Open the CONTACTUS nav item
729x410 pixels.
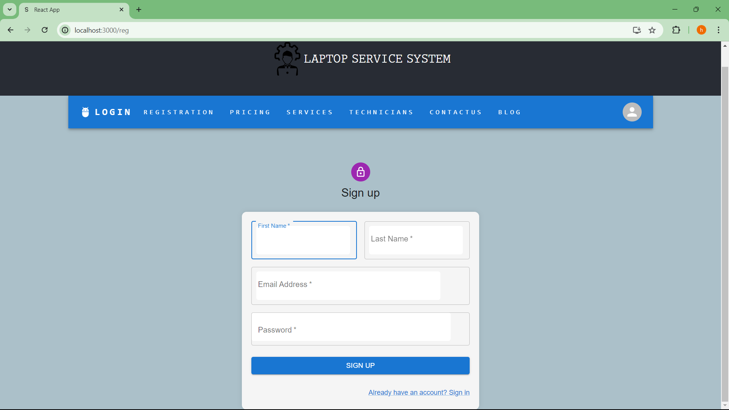[x=456, y=112]
